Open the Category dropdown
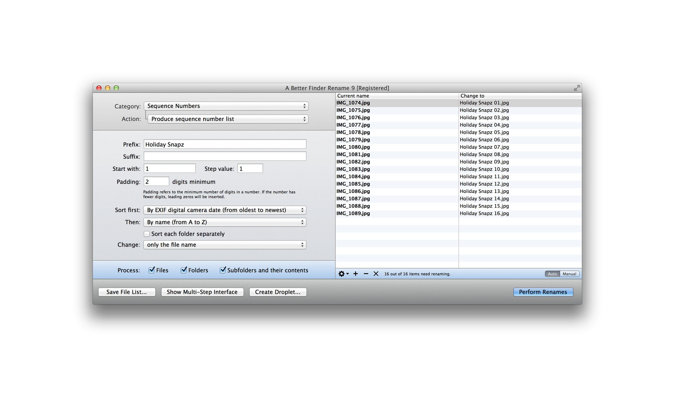This screenshot has width=675, height=407. (x=226, y=106)
